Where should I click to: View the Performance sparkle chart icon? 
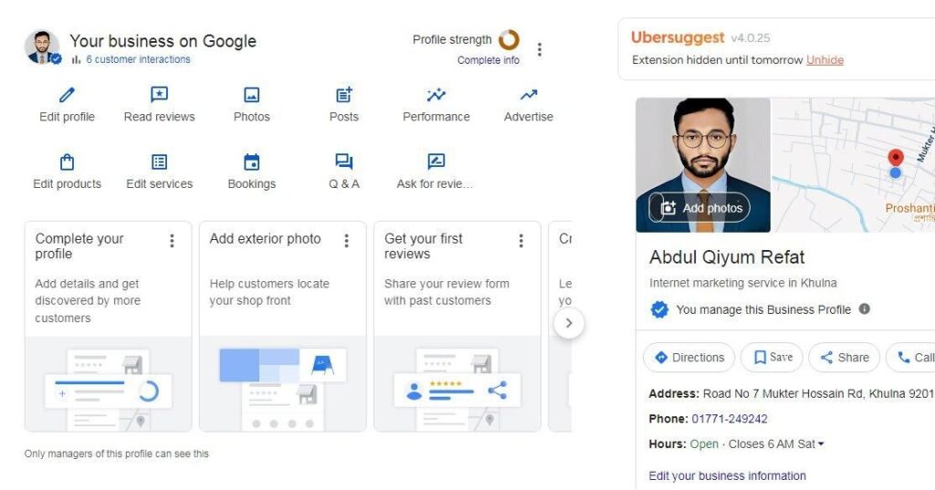point(436,95)
